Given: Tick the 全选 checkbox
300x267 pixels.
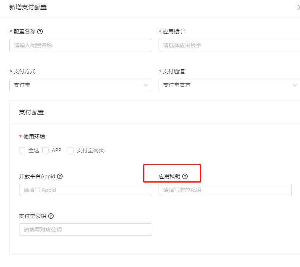Looking at the screenshot, I should click(x=22, y=150).
